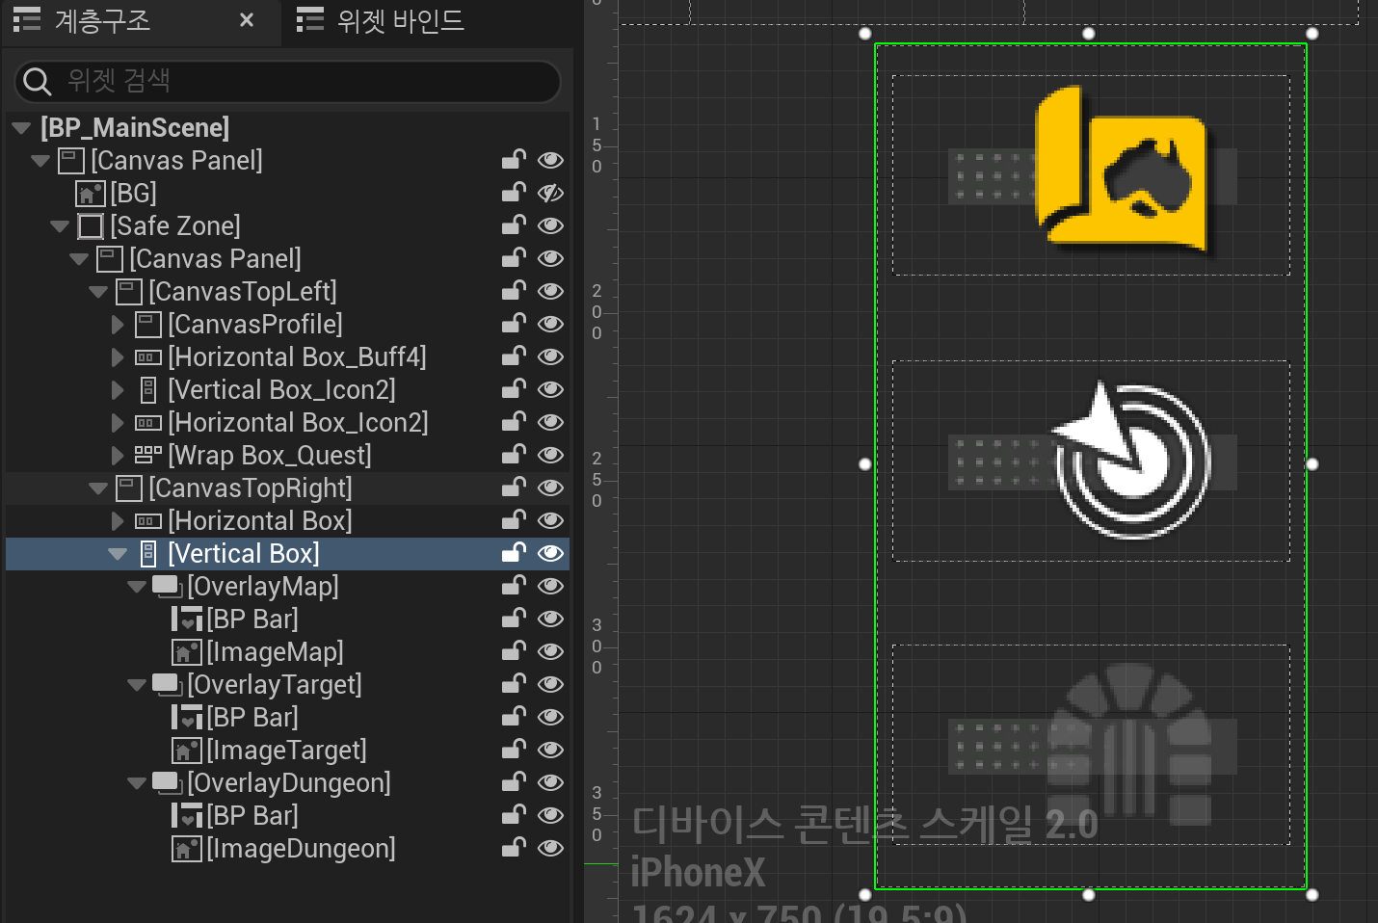The height and width of the screenshot is (923, 1378).
Task: Click the Vertical Box_Icon2 type icon
Action: point(148,390)
